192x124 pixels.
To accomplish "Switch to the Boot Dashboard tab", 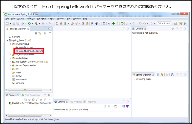I will click(x=32, y=95).
